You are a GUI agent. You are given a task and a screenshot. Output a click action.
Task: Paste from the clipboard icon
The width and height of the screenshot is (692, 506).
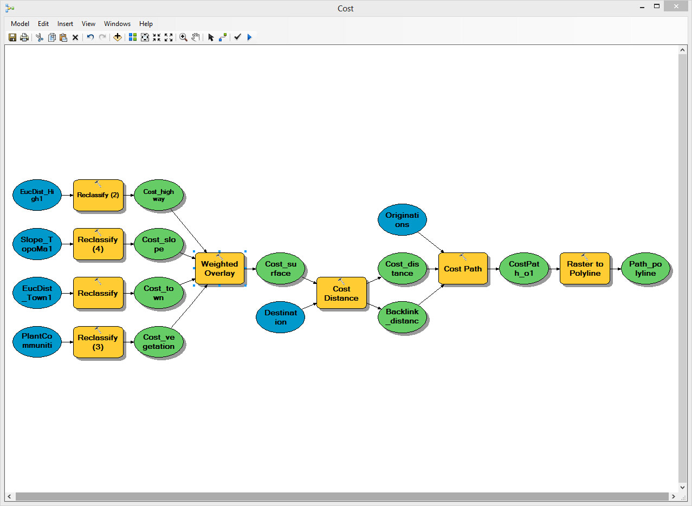click(x=63, y=37)
